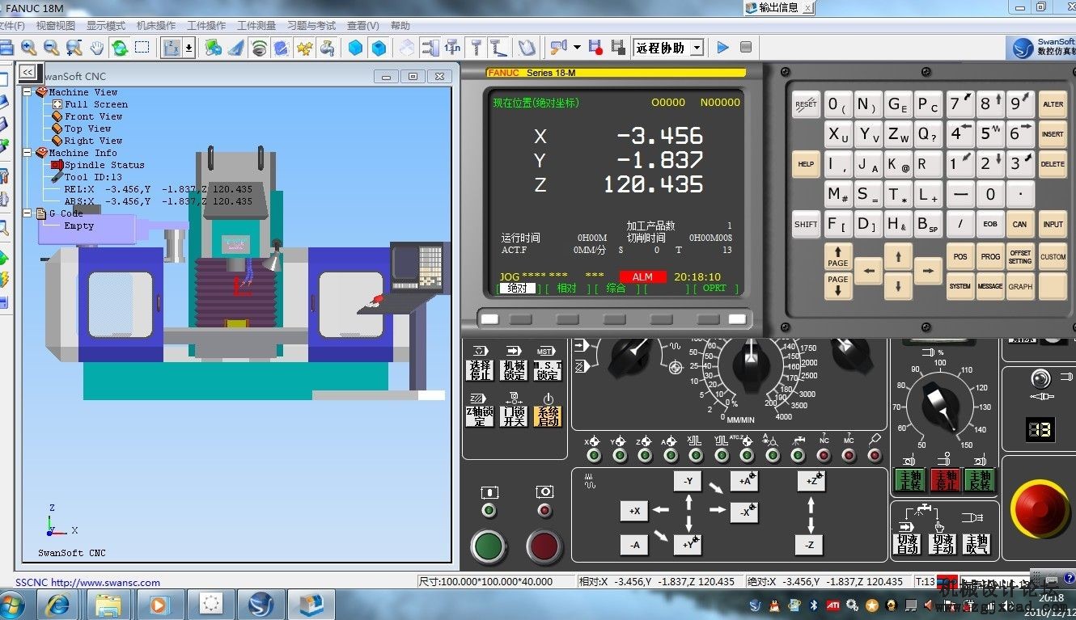Click the rotate view green arrows icon
The image size is (1076, 620).
click(x=120, y=48)
